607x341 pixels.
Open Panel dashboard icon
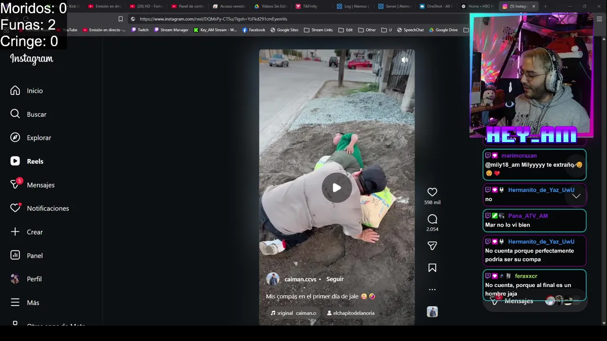tap(15, 255)
